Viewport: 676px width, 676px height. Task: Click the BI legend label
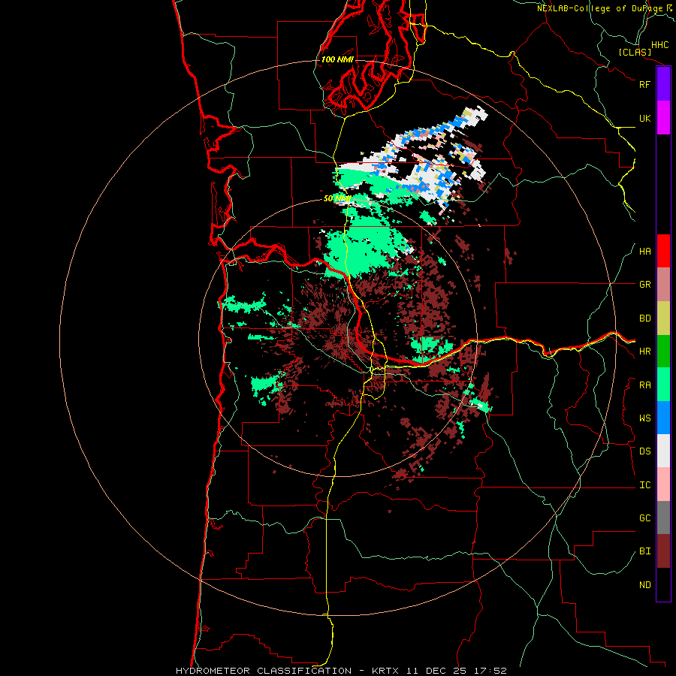click(x=644, y=551)
